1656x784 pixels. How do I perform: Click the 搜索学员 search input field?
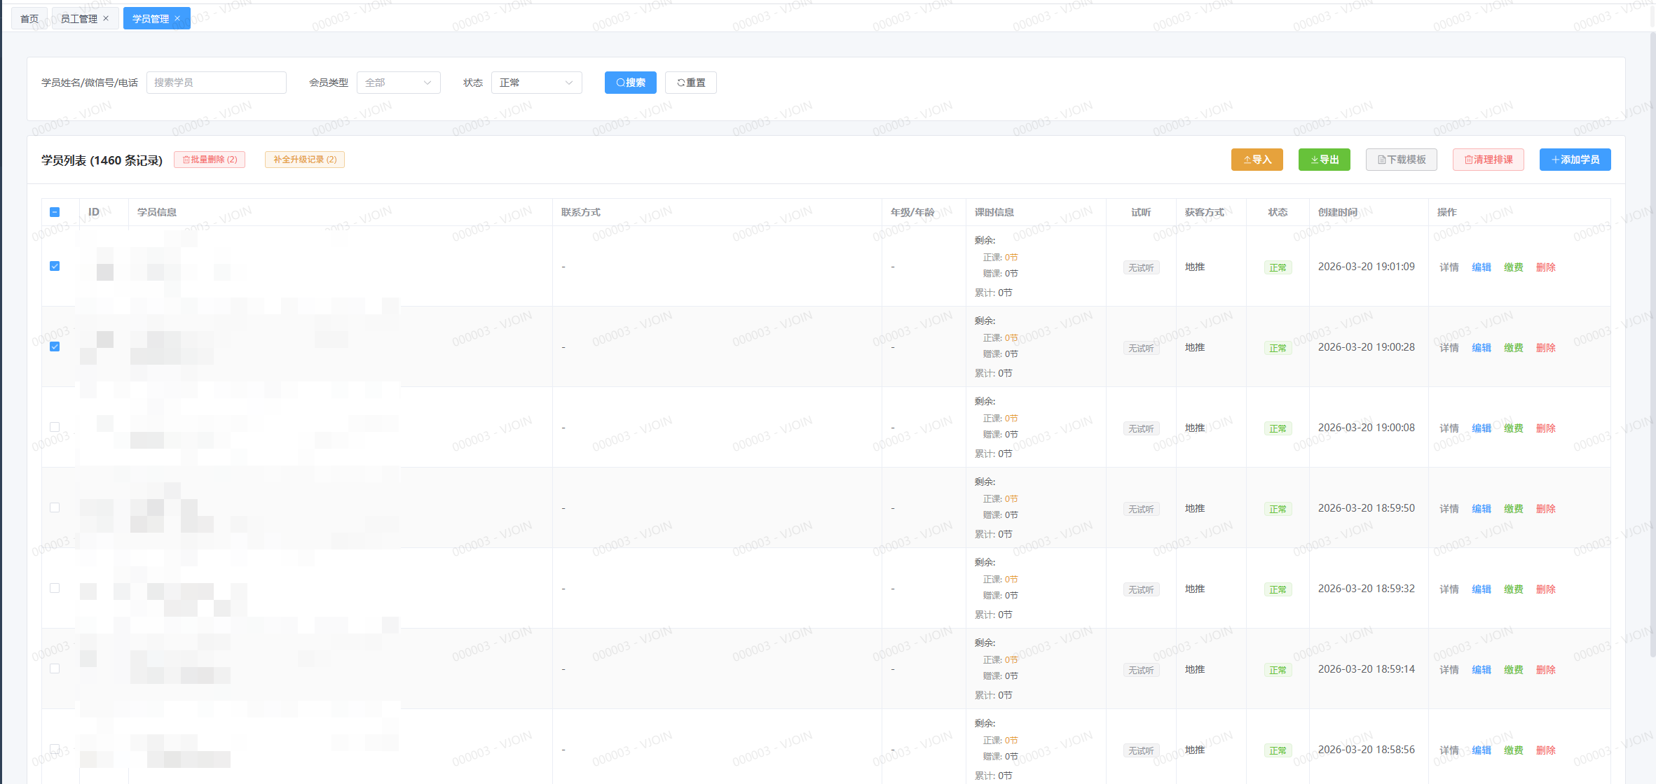(x=216, y=83)
